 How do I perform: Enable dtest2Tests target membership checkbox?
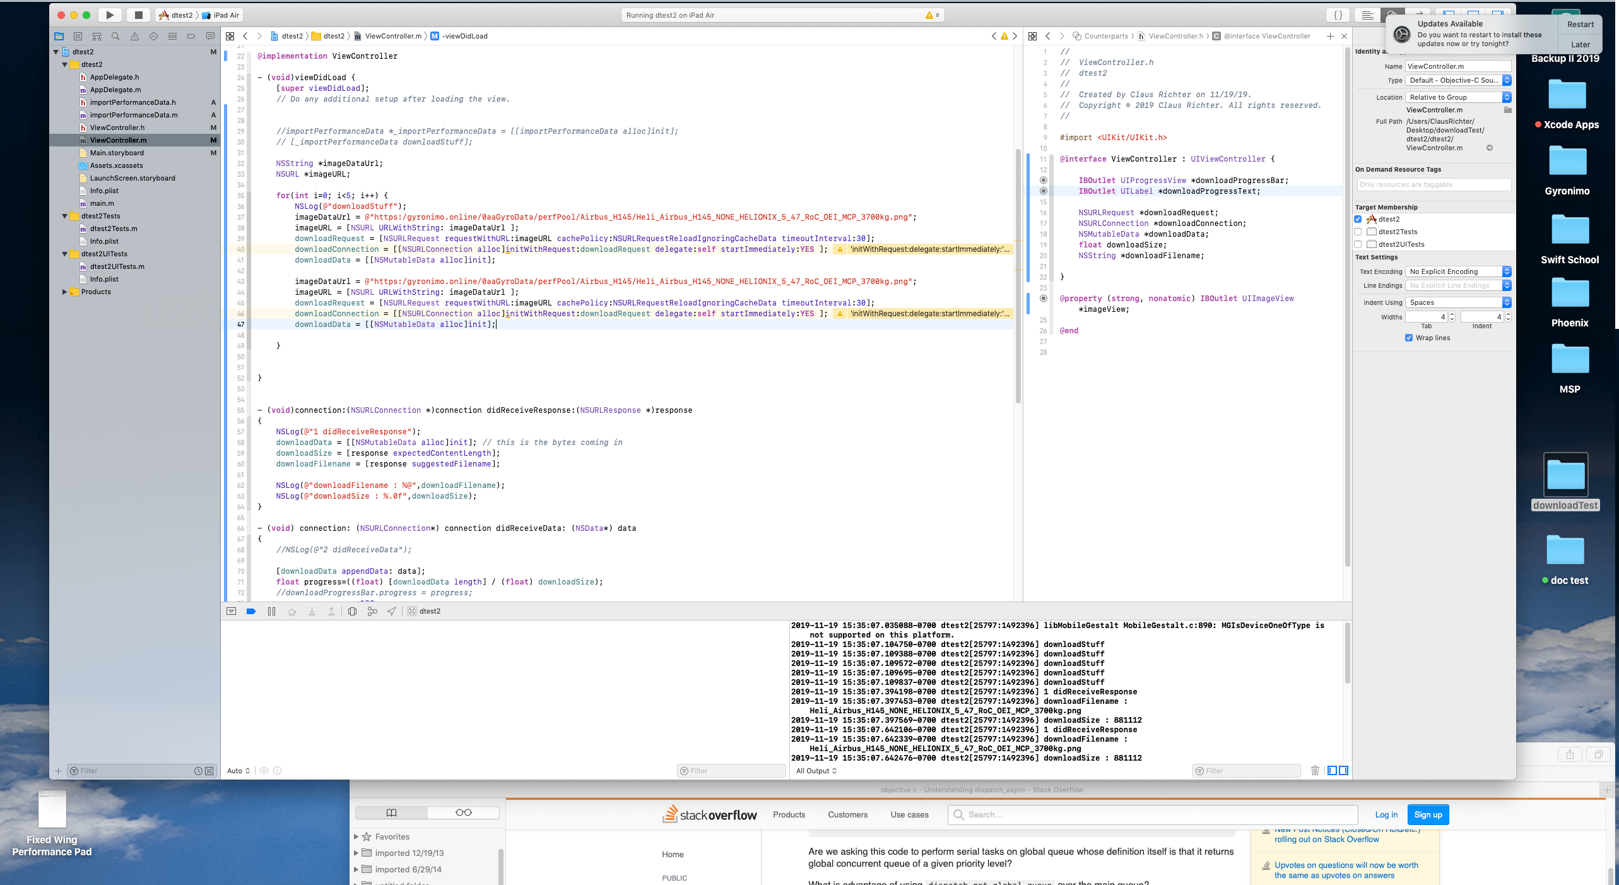1358,232
